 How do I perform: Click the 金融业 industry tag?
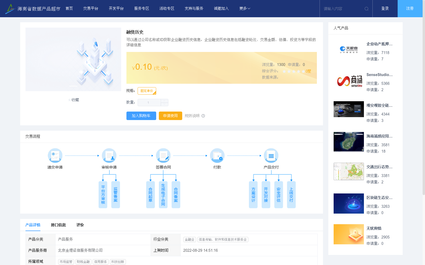tap(190, 240)
